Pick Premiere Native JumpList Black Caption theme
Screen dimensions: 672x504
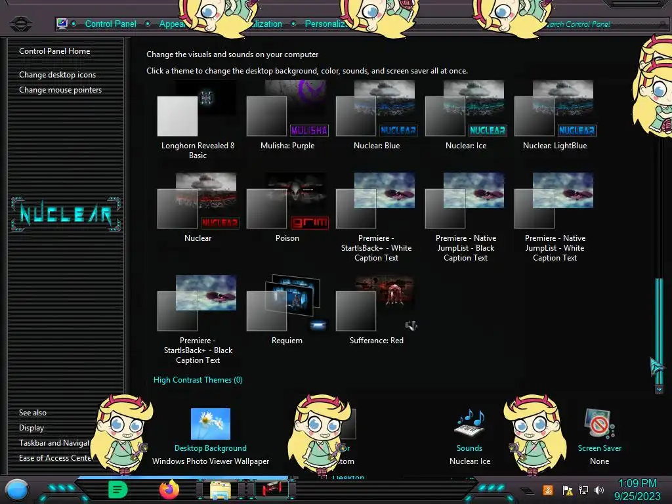coord(466,217)
